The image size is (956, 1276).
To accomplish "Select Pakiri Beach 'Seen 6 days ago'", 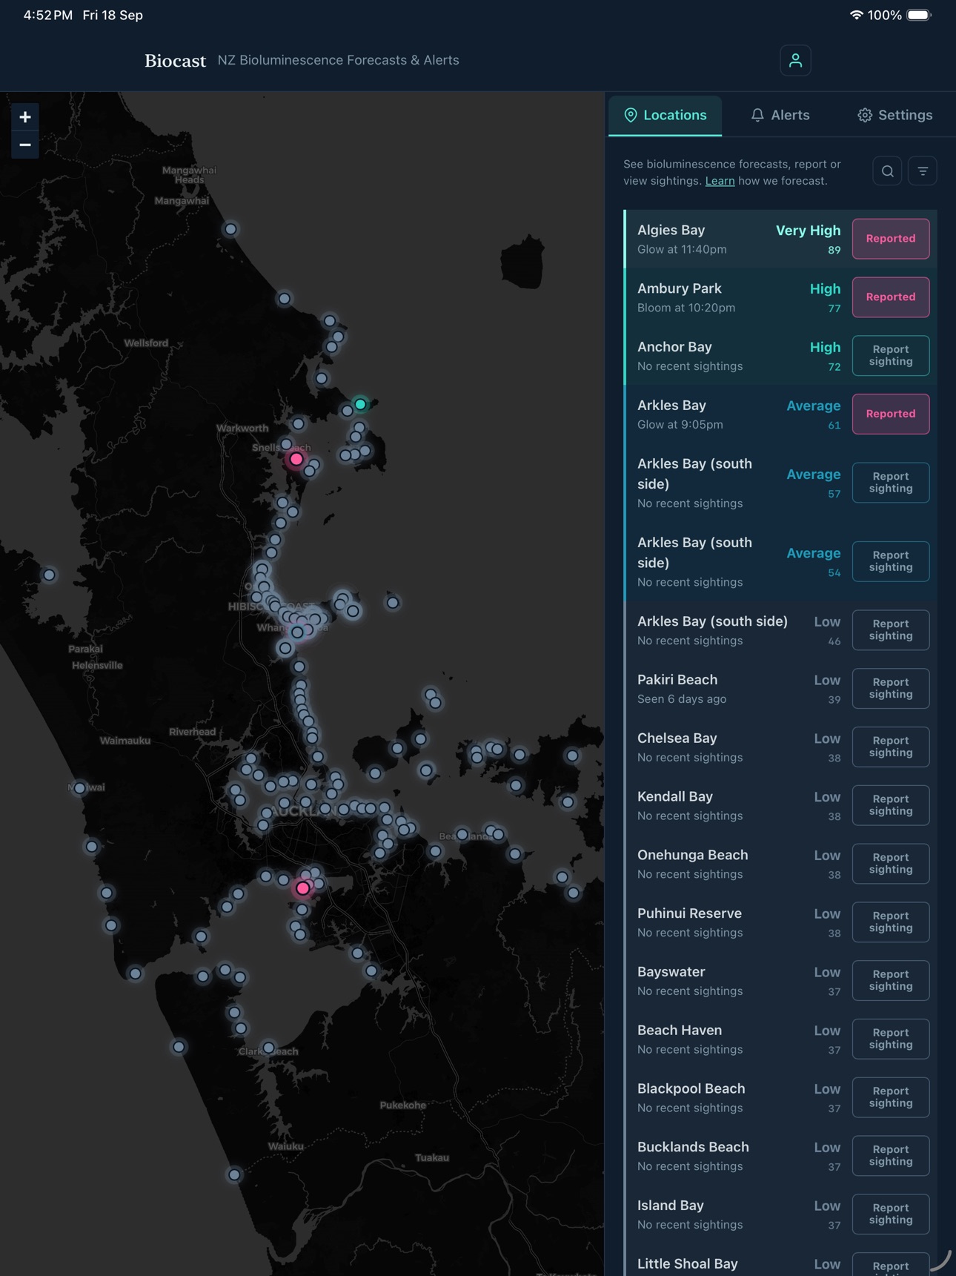I will (x=682, y=699).
